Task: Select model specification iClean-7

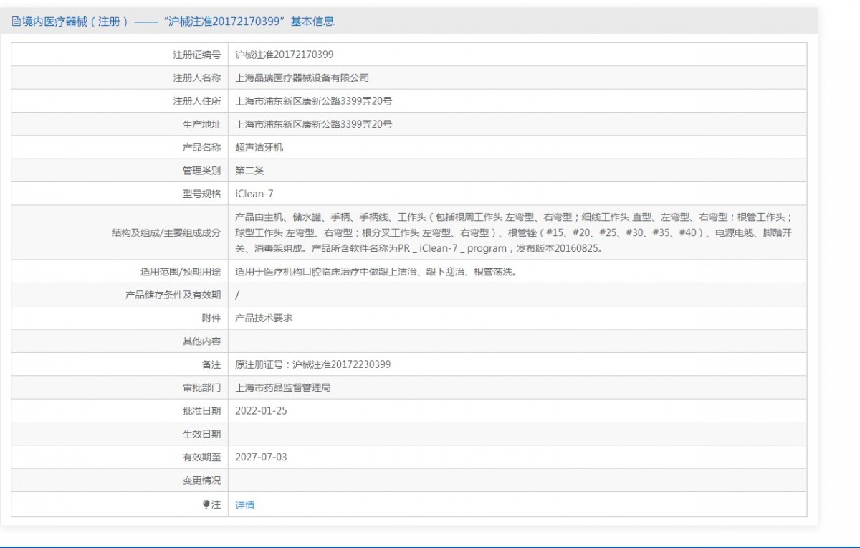Action: coord(254,194)
